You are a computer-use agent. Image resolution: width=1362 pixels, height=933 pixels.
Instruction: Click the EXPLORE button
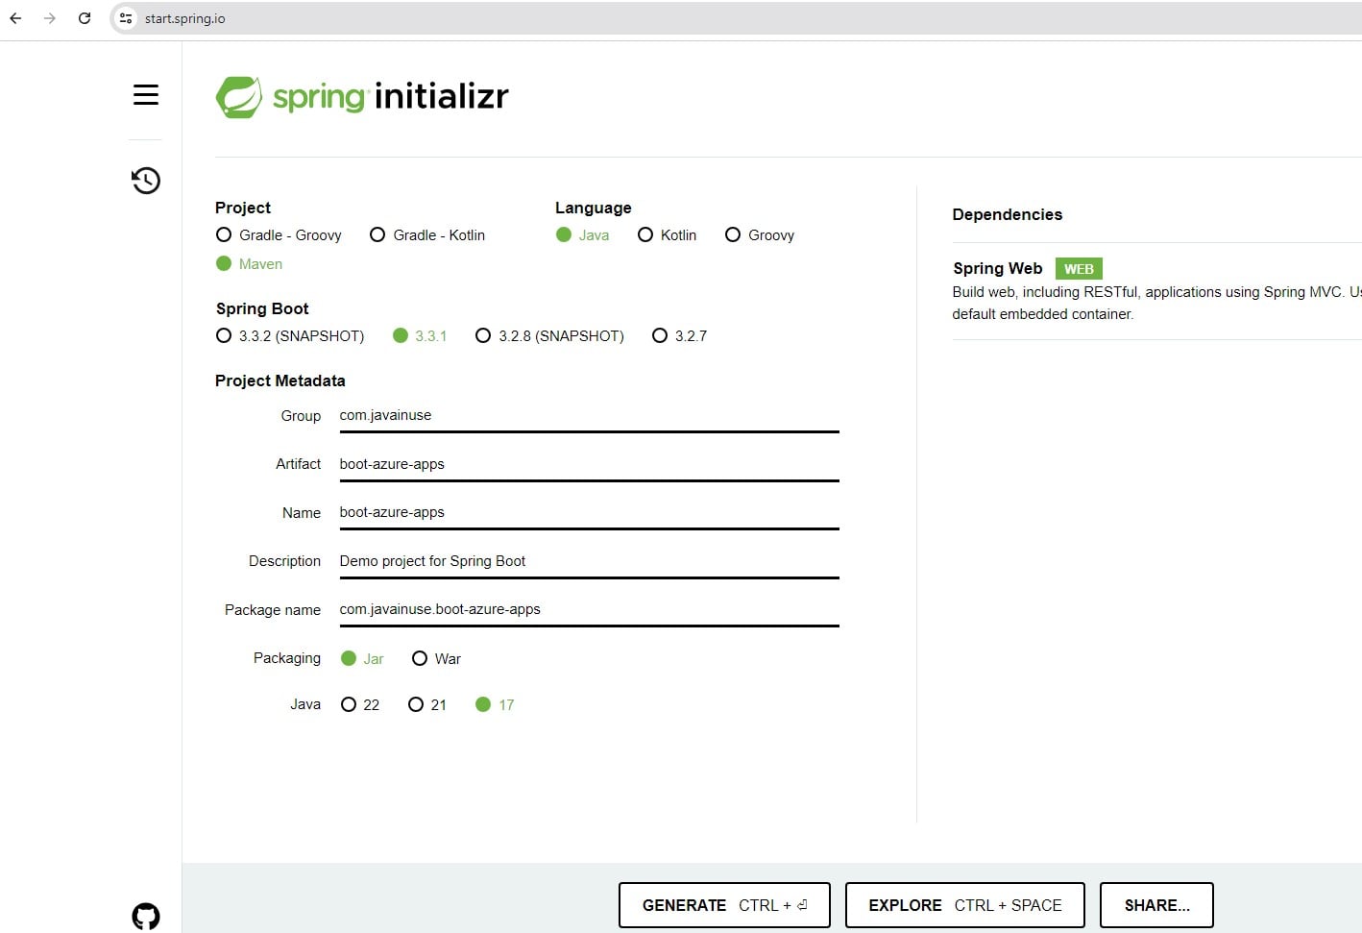click(964, 905)
